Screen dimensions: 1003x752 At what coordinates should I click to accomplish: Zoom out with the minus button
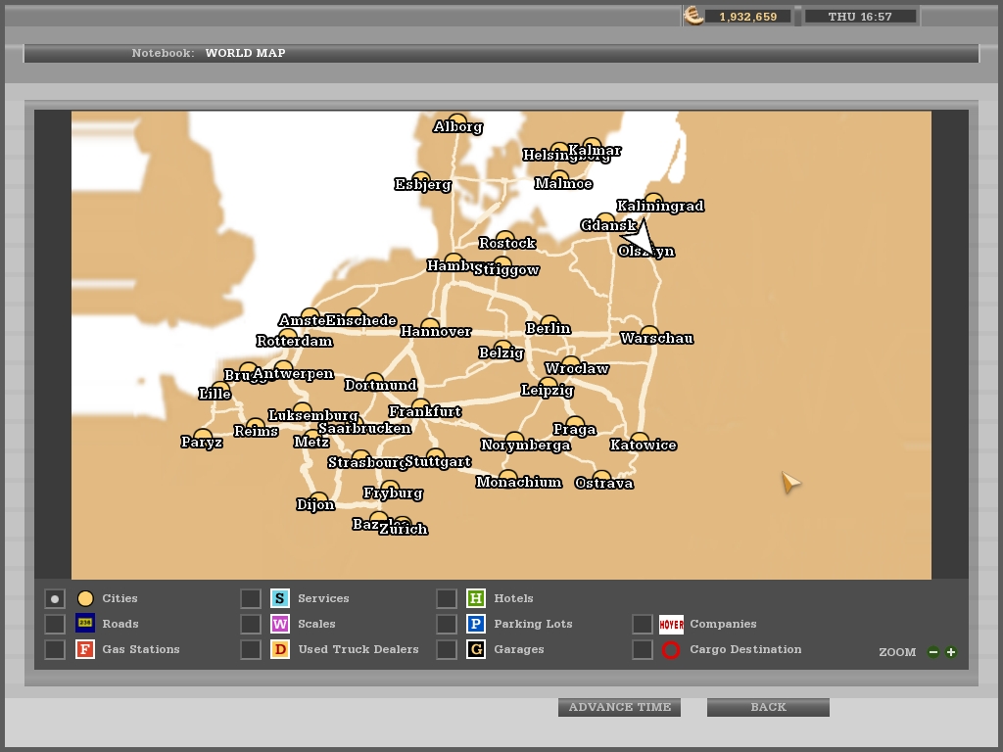coord(933,652)
